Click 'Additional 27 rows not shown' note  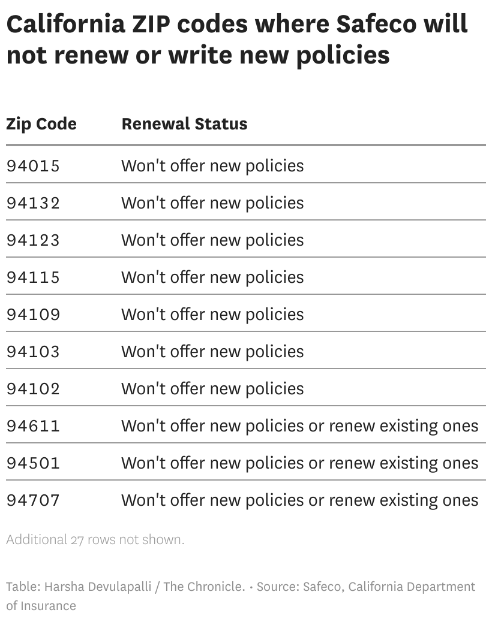pyautogui.click(x=95, y=539)
